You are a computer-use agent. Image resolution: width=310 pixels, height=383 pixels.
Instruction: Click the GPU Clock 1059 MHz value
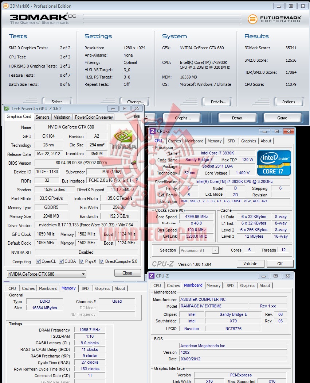point(46,234)
